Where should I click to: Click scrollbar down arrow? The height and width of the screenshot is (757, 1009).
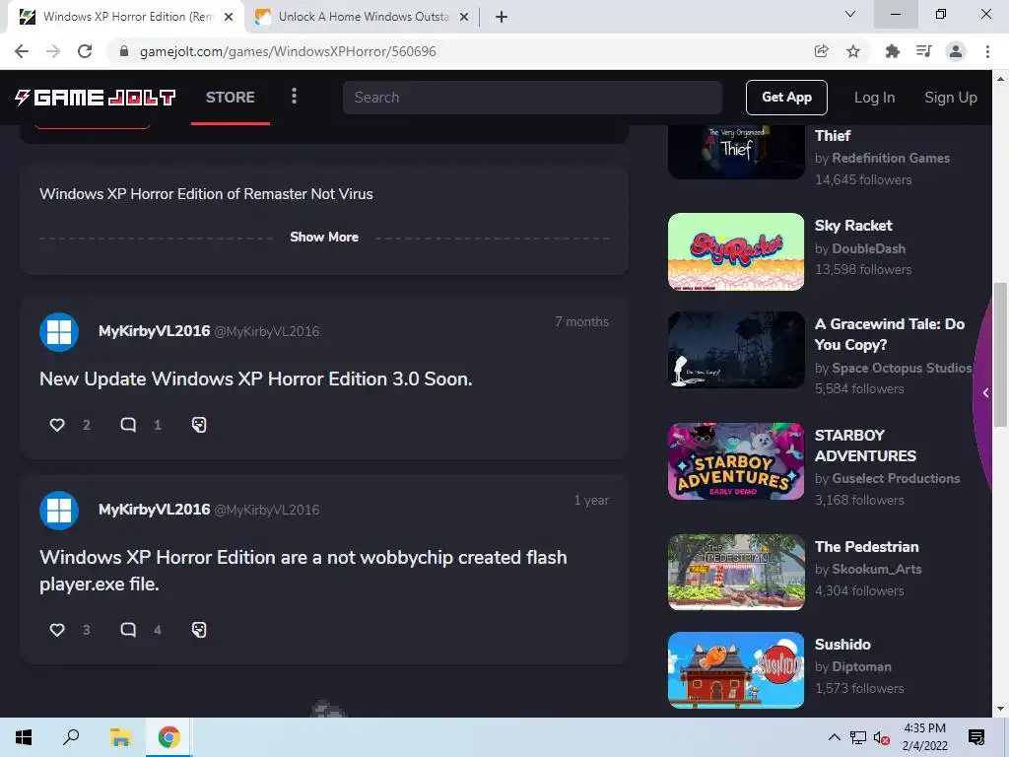pos(1000,710)
